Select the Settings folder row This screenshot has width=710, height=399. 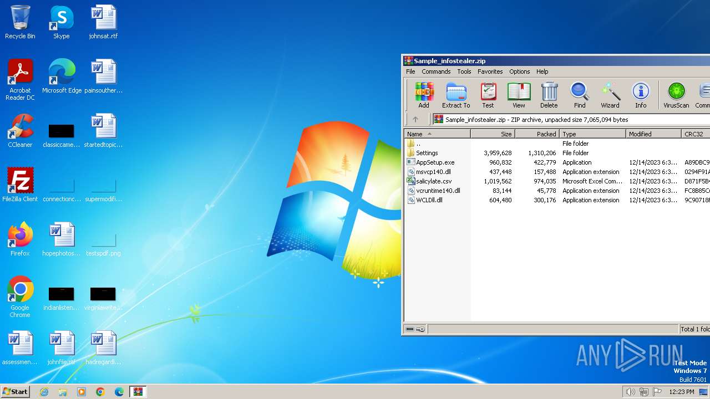tap(557, 153)
